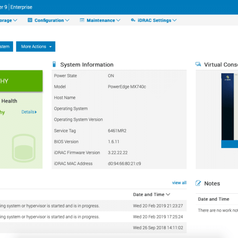The height and width of the screenshot is (238, 238).
Task: Click the Notes edit icon
Action: click(198, 183)
